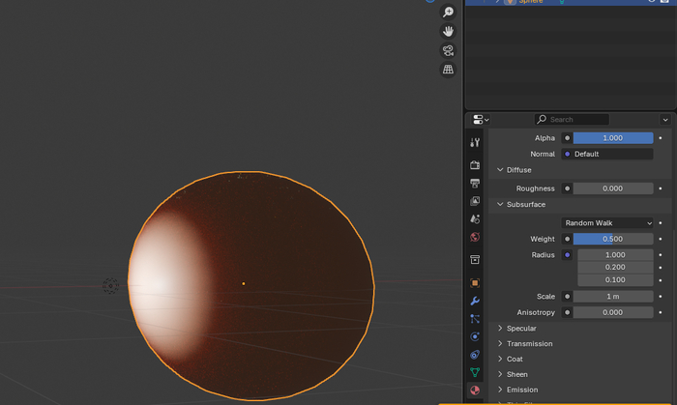677x405 pixels.
Task: Select the pan view hand icon
Action: (448, 31)
